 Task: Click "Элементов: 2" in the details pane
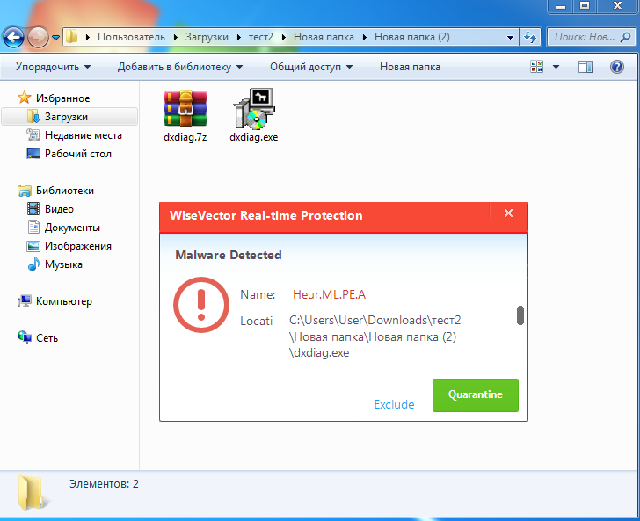pos(104,484)
